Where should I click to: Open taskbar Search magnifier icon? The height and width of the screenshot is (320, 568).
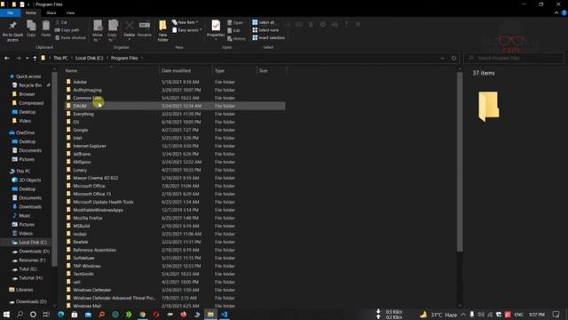[20, 314]
